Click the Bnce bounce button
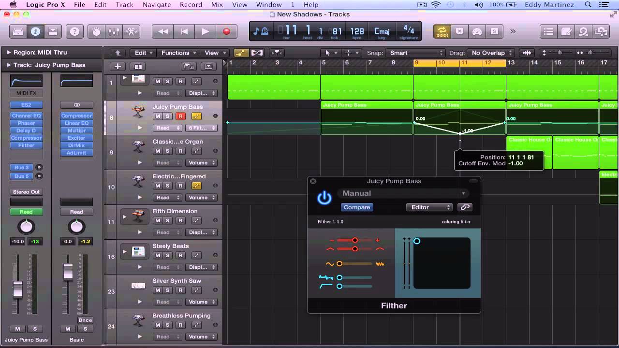Viewport: 619px width, 348px height. tap(85, 320)
